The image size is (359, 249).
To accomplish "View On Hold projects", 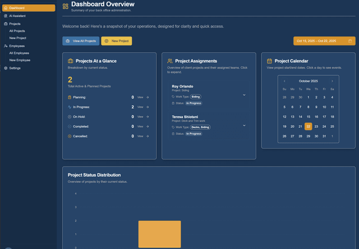I will point(140,117).
